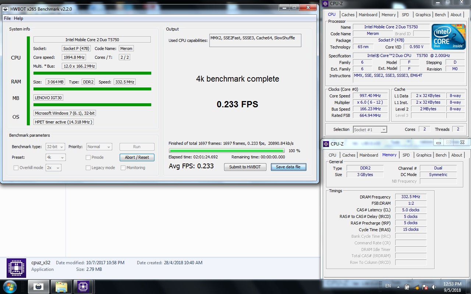The width and height of the screenshot is (471, 294).
Task: Open the Windows Start menu
Action: tap(9, 286)
